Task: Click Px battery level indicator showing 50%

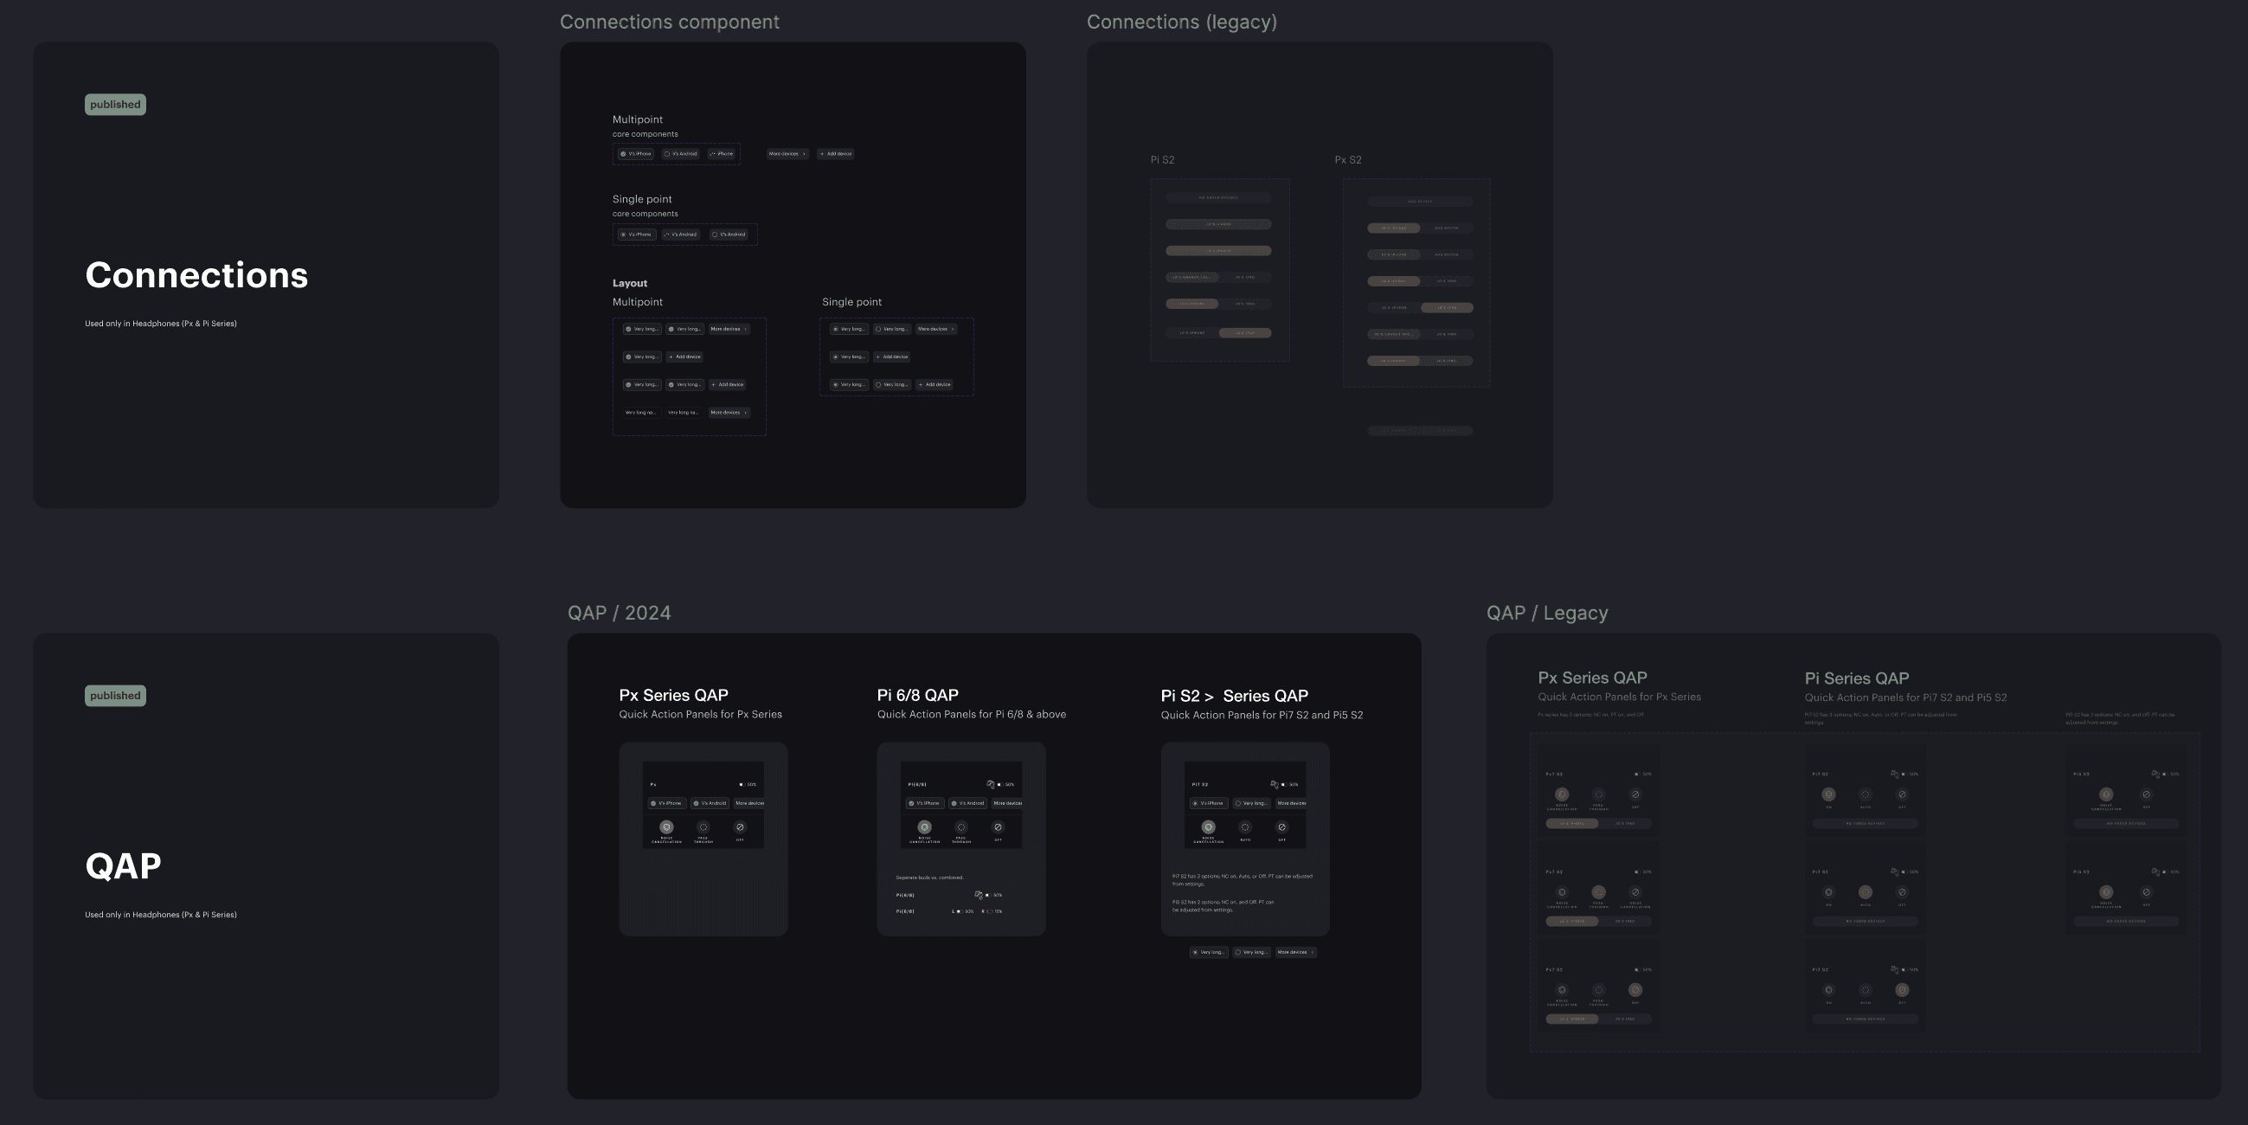Action: (x=748, y=784)
